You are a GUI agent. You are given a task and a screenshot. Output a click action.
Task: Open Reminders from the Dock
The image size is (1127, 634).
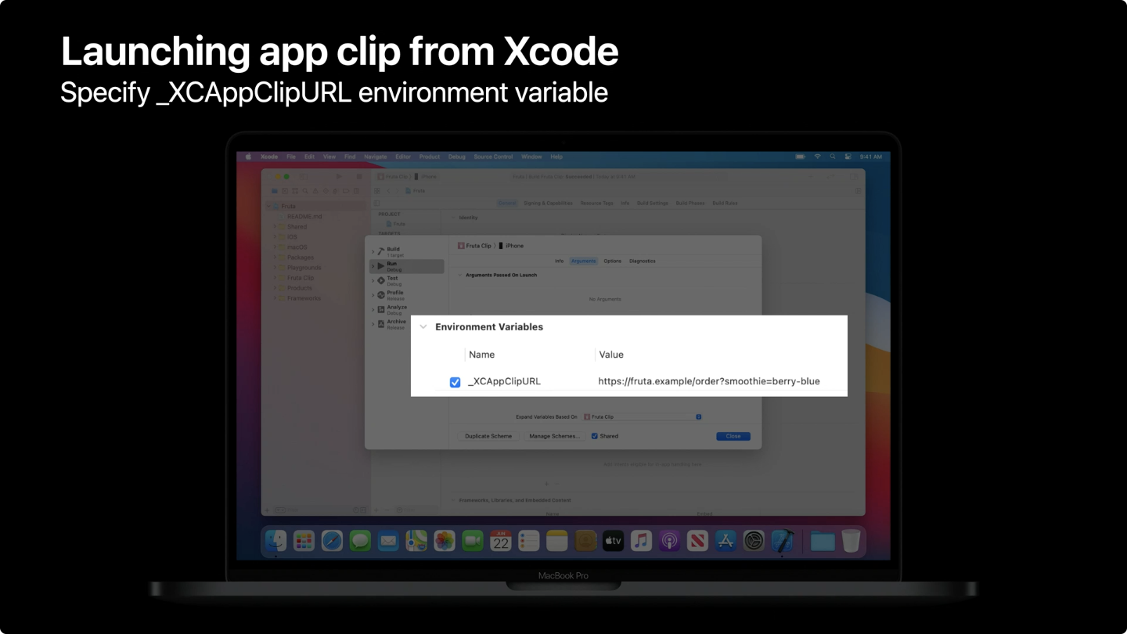click(x=529, y=540)
